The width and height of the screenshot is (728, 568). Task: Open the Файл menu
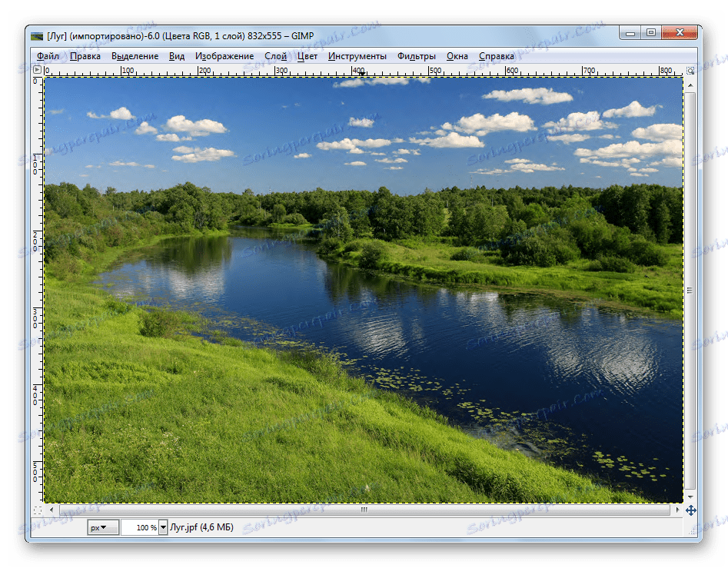coord(48,56)
